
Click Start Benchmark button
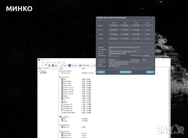(125, 72)
